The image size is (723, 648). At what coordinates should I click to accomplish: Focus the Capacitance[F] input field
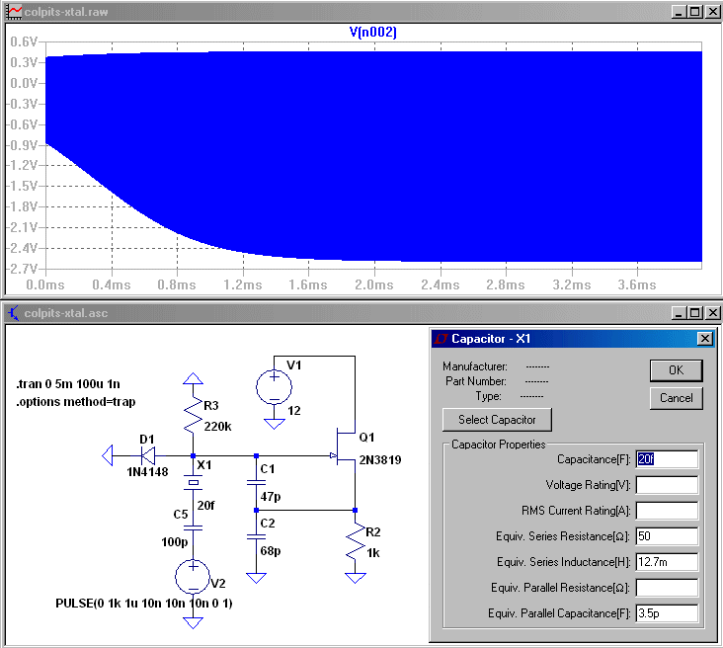tap(667, 459)
